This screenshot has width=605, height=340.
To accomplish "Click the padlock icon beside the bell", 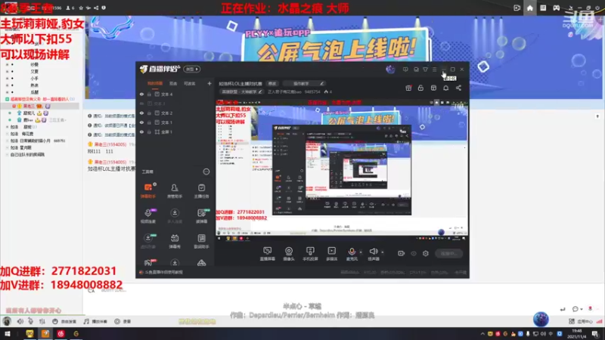I will coord(420,88).
